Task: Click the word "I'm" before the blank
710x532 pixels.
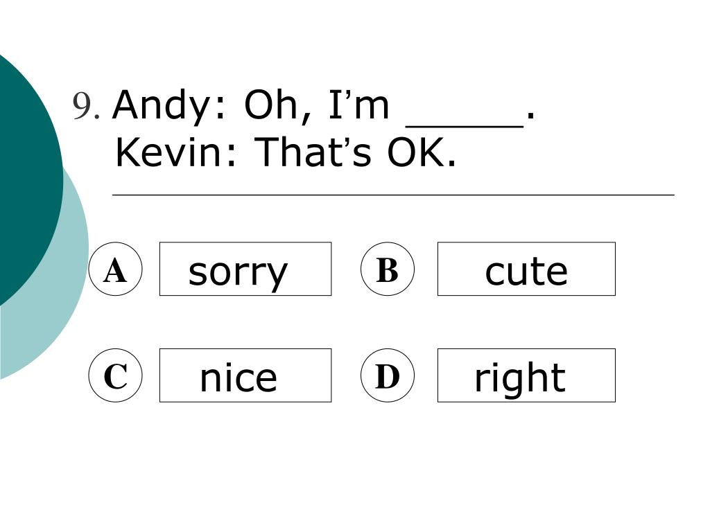Action: click(358, 105)
